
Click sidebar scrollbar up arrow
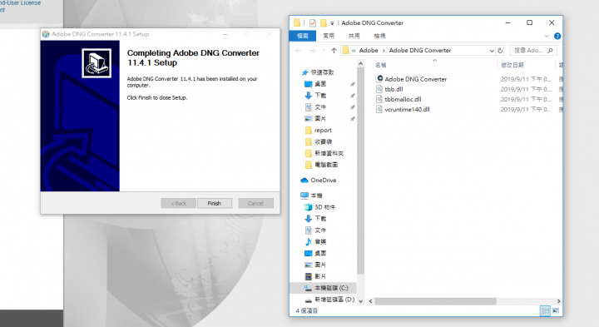pyautogui.click(x=360, y=63)
